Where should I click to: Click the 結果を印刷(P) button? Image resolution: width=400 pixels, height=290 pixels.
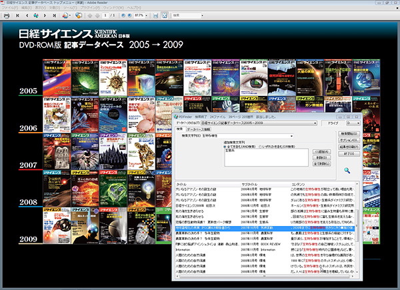349,147
